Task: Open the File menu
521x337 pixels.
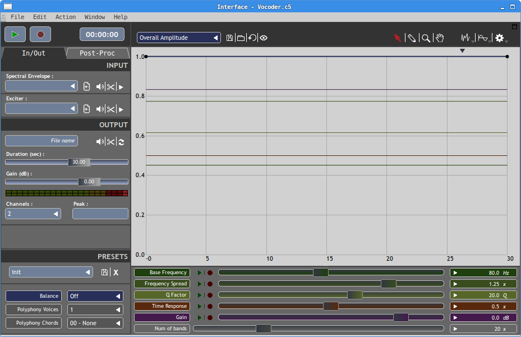Action: (x=17, y=17)
